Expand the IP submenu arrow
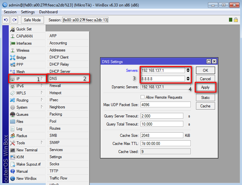242x185 pixels. (42, 79)
